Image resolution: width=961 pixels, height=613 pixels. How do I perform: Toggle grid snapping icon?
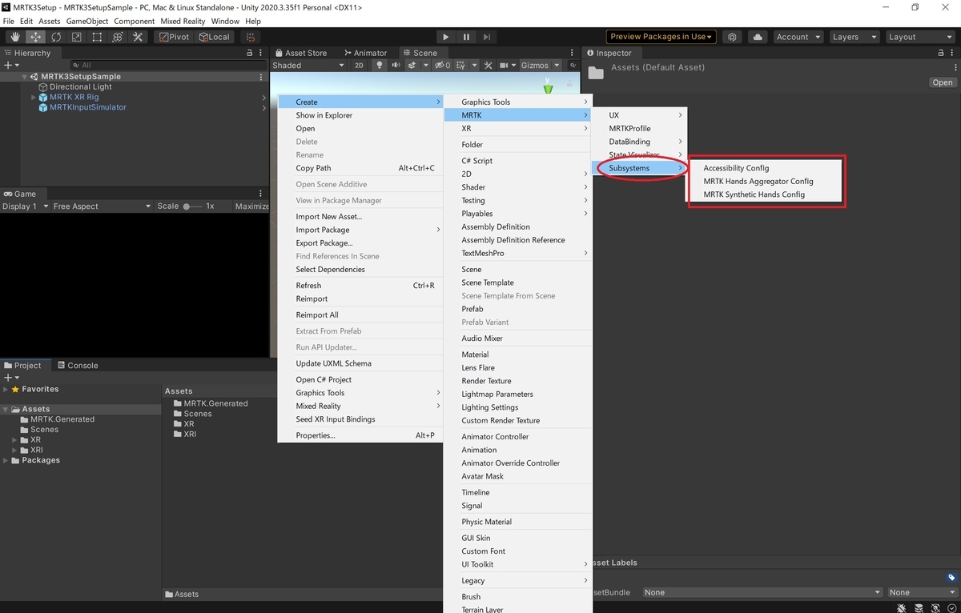[251, 37]
